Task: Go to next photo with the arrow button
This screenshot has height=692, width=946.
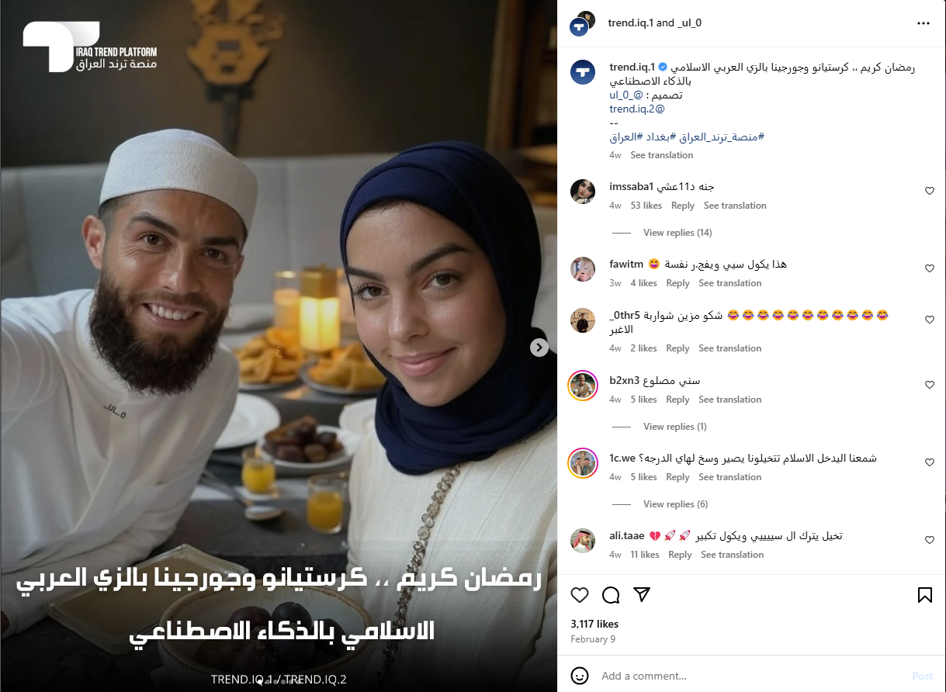Action: (x=539, y=348)
